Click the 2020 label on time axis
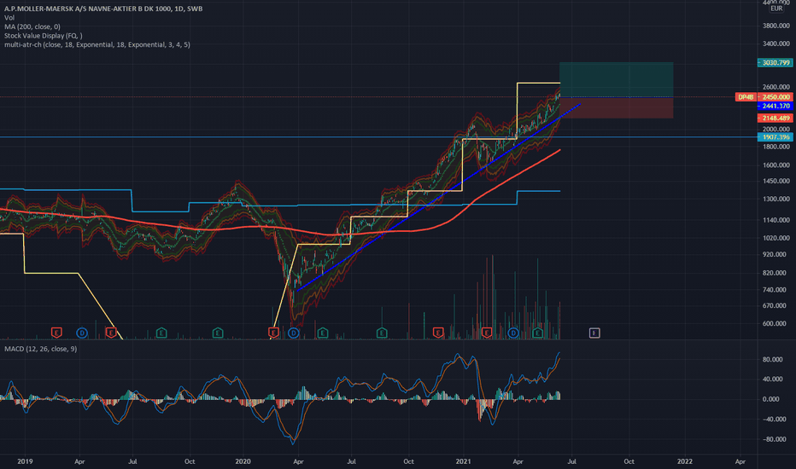796x469 pixels. click(x=243, y=461)
